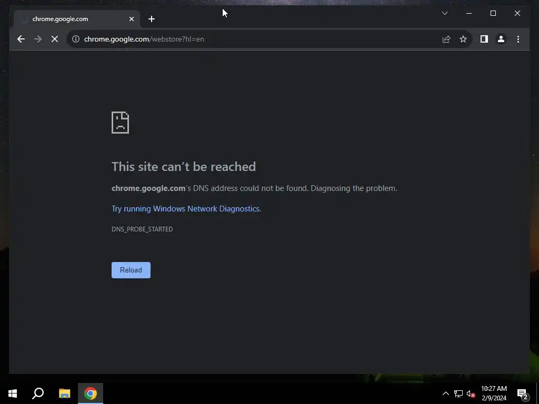
Task: Open the notification center icon
Action: click(x=523, y=393)
